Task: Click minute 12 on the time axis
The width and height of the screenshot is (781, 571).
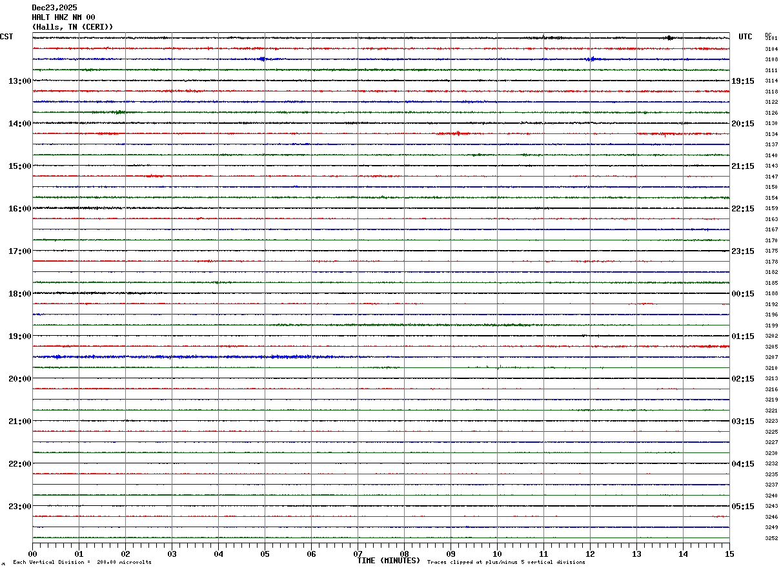Action: pos(590,554)
